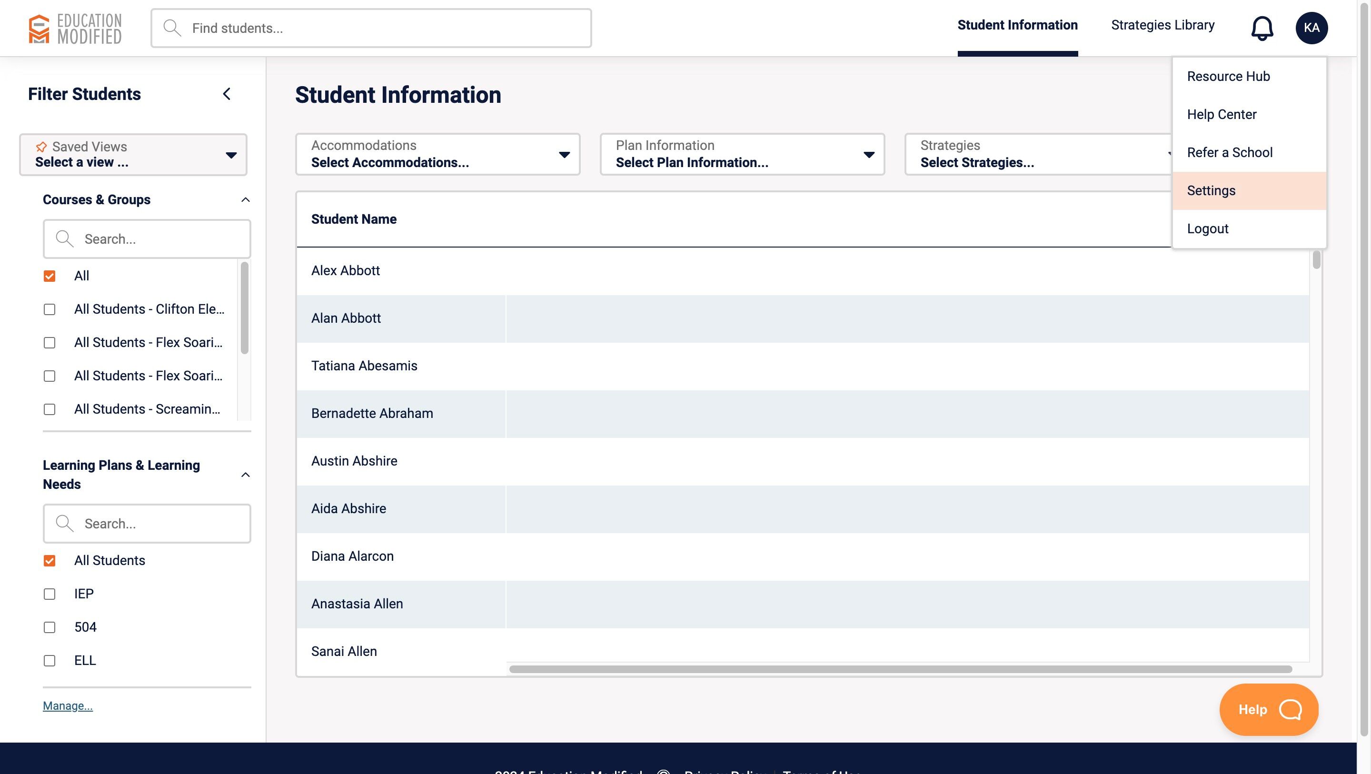Click the Courses & Groups search magnifier icon
The image size is (1371, 774).
click(64, 238)
